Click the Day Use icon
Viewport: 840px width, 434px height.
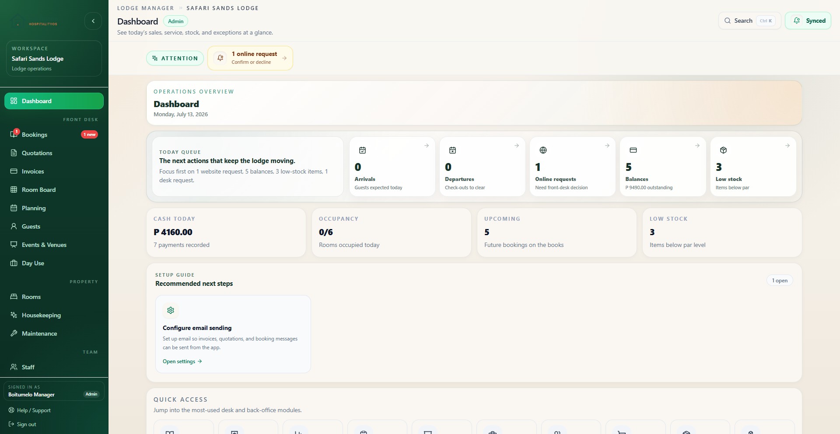click(14, 263)
